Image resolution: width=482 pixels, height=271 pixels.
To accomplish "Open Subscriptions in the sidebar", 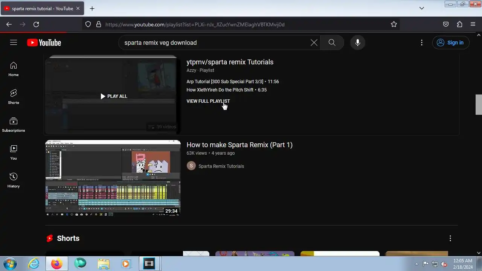I will click(14, 125).
